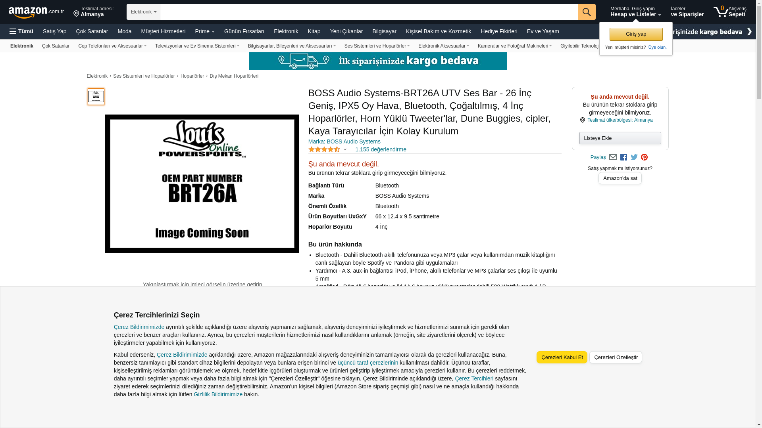Share product on Twitter icon

(634, 157)
